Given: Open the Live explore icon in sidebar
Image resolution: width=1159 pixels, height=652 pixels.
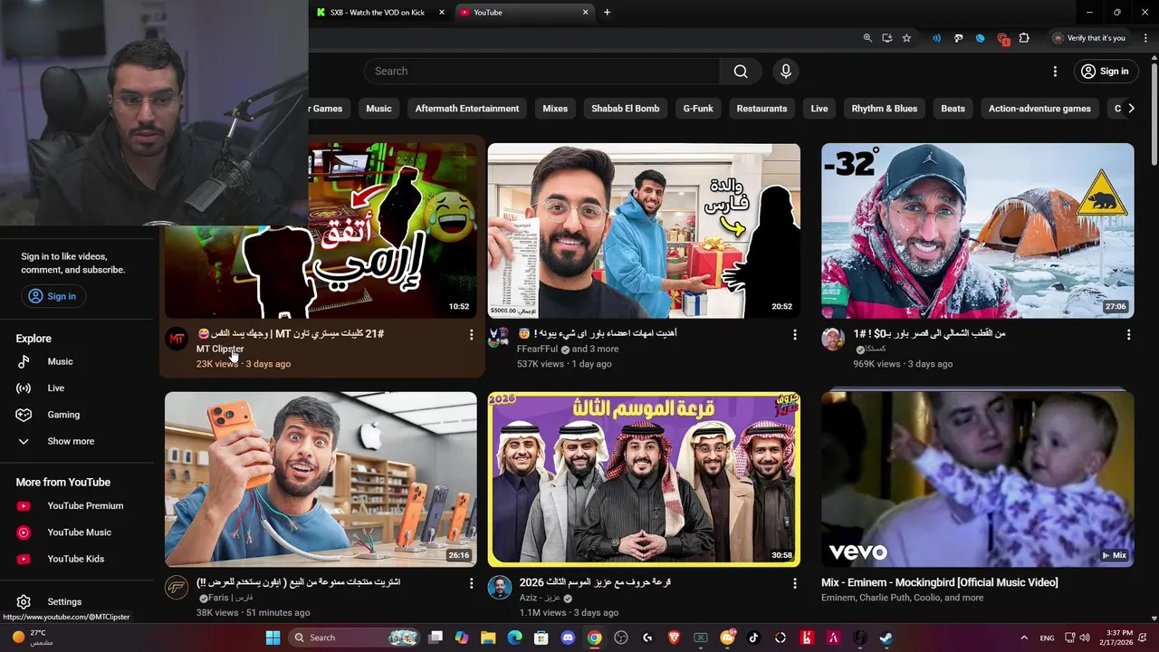Looking at the screenshot, I should (x=24, y=388).
